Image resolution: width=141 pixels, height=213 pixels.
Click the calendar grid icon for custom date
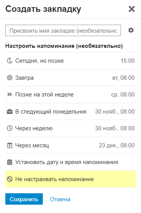(x=9, y=162)
